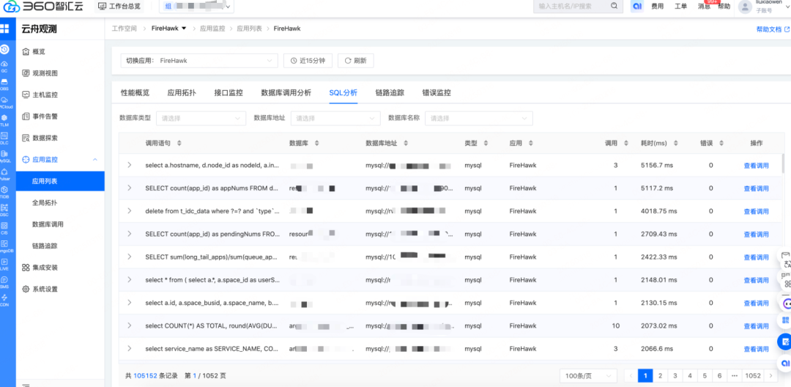
Task: Open the 切换应用 FireHawk dropdown
Action: pyautogui.click(x=198, y=61)
